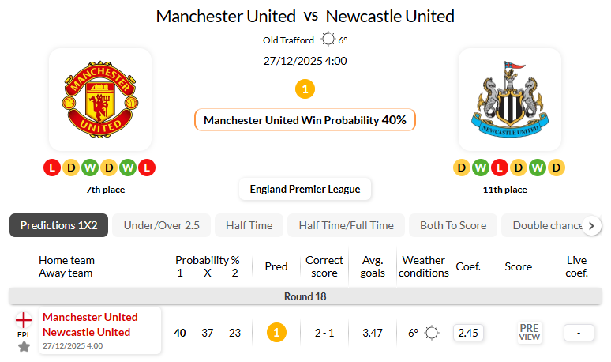The image size is (611, 362).
Task: Open the England Premier League link
Action: (x=305, y=189)
